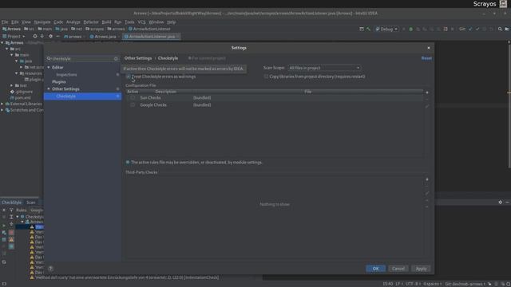Click the locate target icon in Project panel
The height and width of the screenshot is (287, 511).
coord(35,37)
